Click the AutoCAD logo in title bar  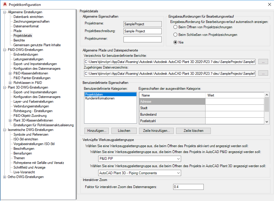[x=5, y=4]
